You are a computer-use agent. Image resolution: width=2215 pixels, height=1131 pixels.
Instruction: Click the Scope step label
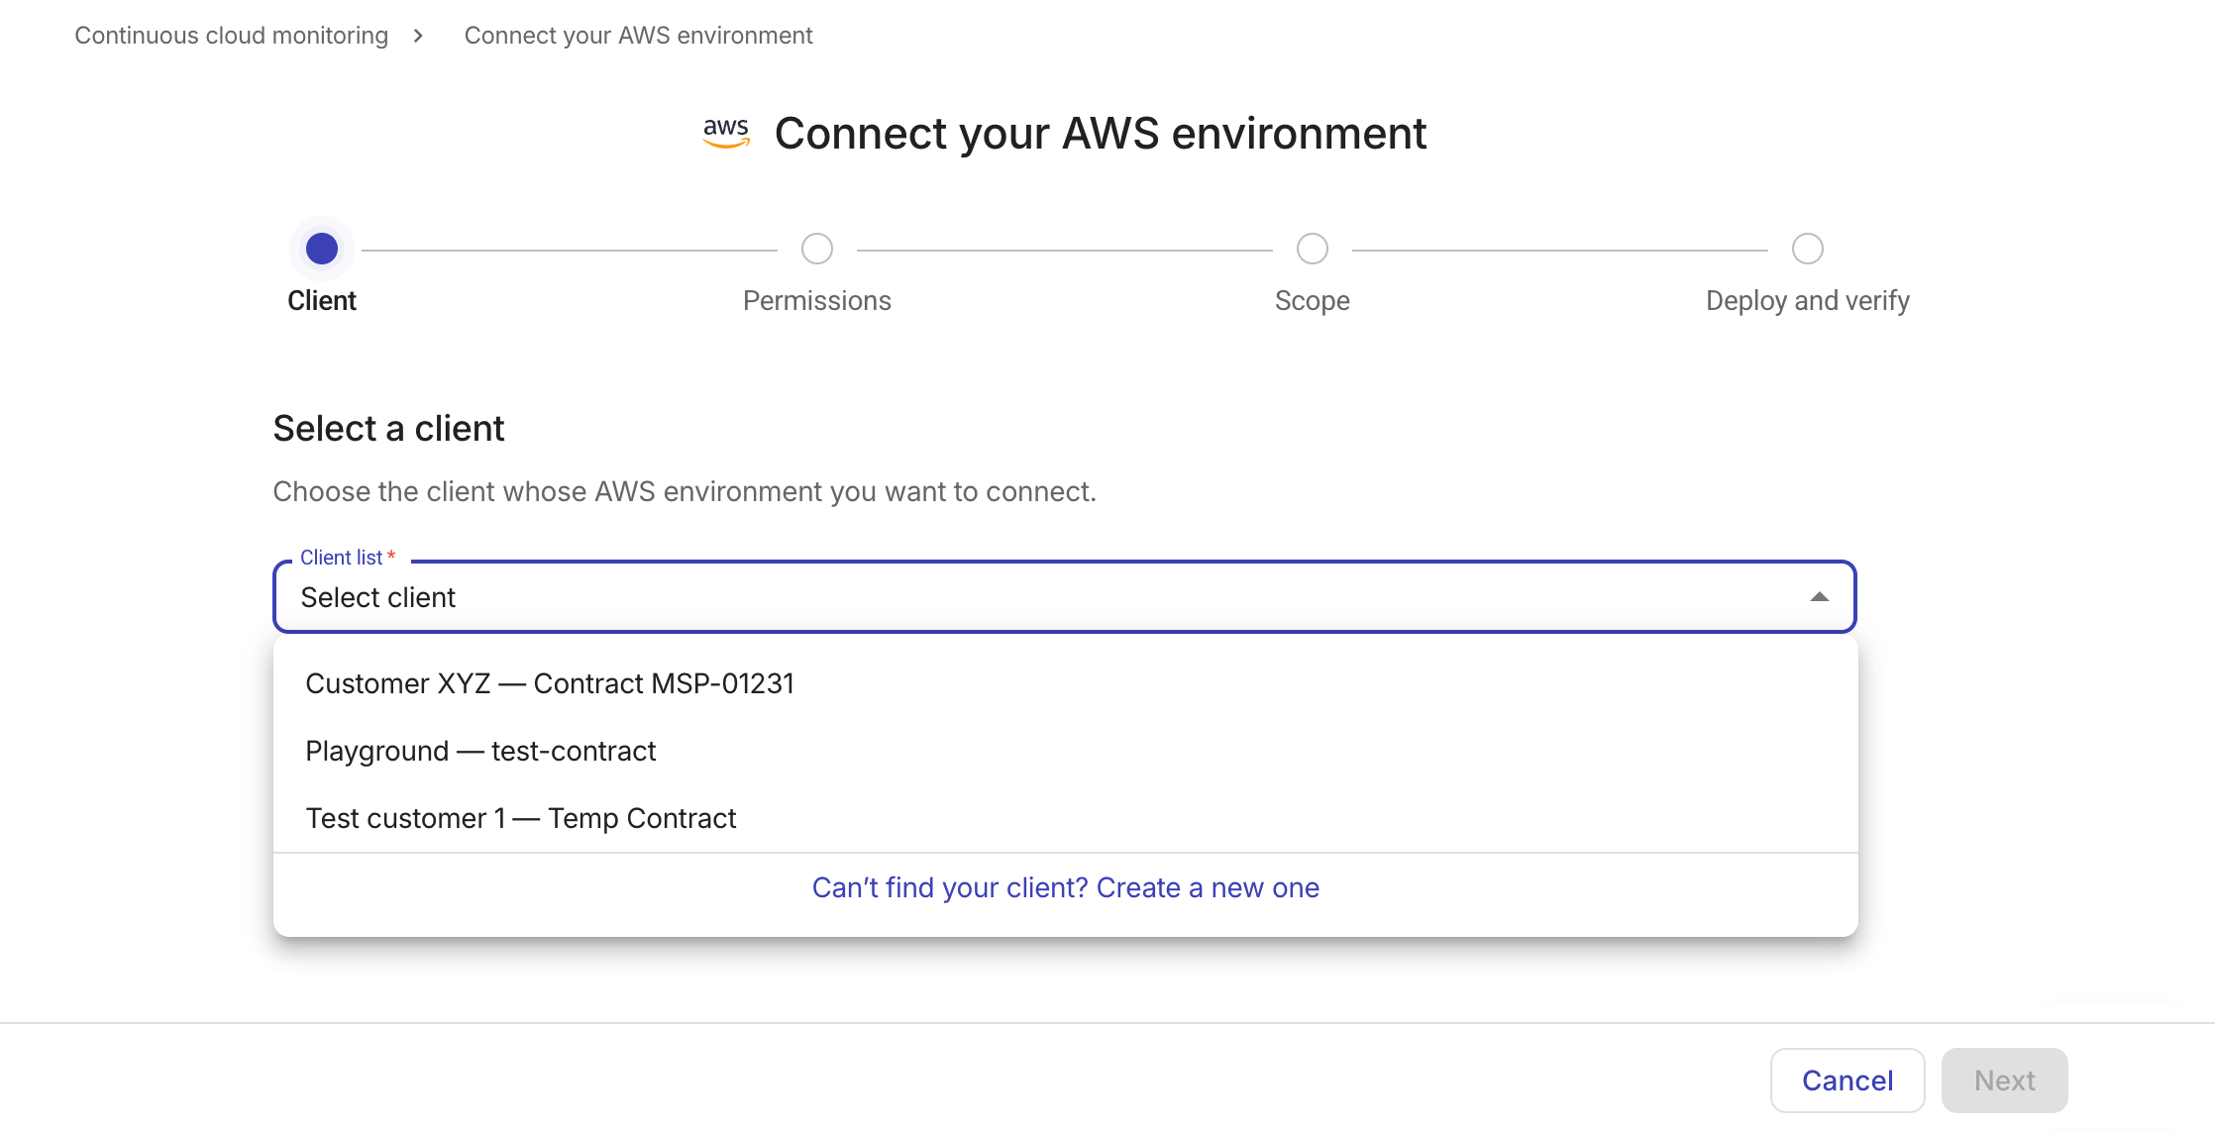(1313, 301)
